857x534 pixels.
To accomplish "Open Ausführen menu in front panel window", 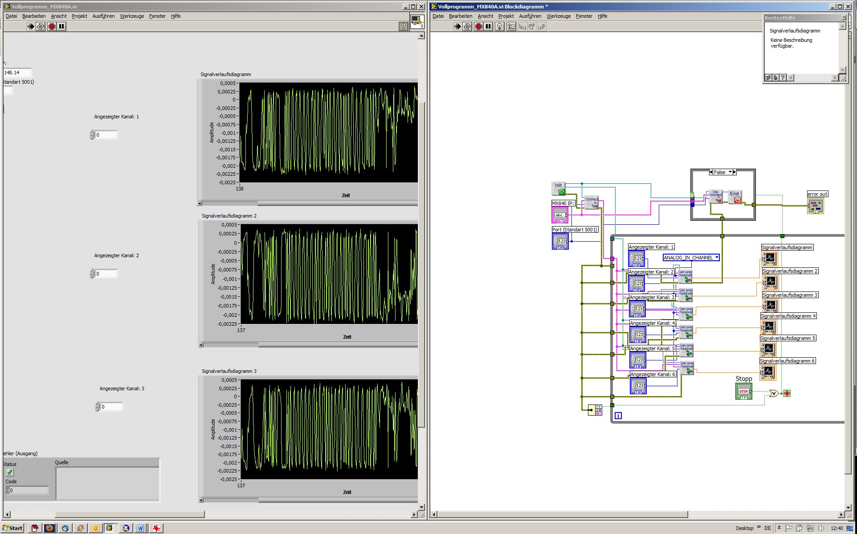I will tap(103, 16).
